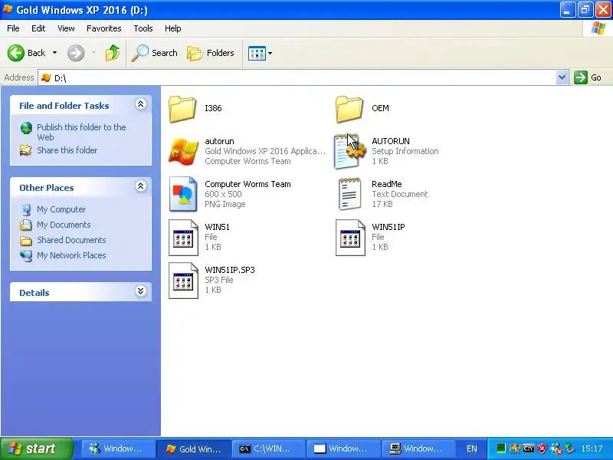The image size is (613, 460).
Task: Click the Publish to Web globe icon
Action: (x=26, y=128)
